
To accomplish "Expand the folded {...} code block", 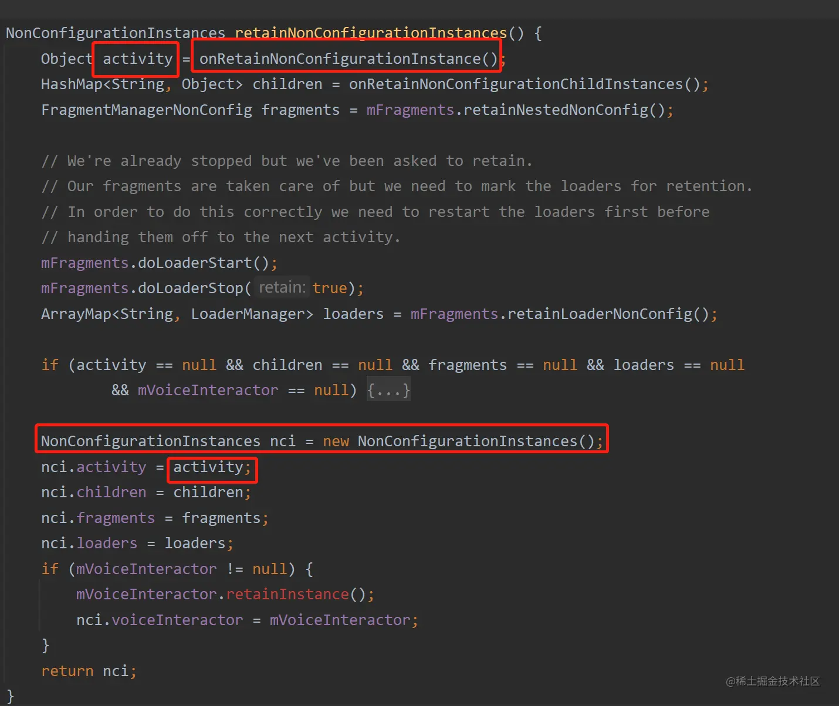I will (388, 390).
